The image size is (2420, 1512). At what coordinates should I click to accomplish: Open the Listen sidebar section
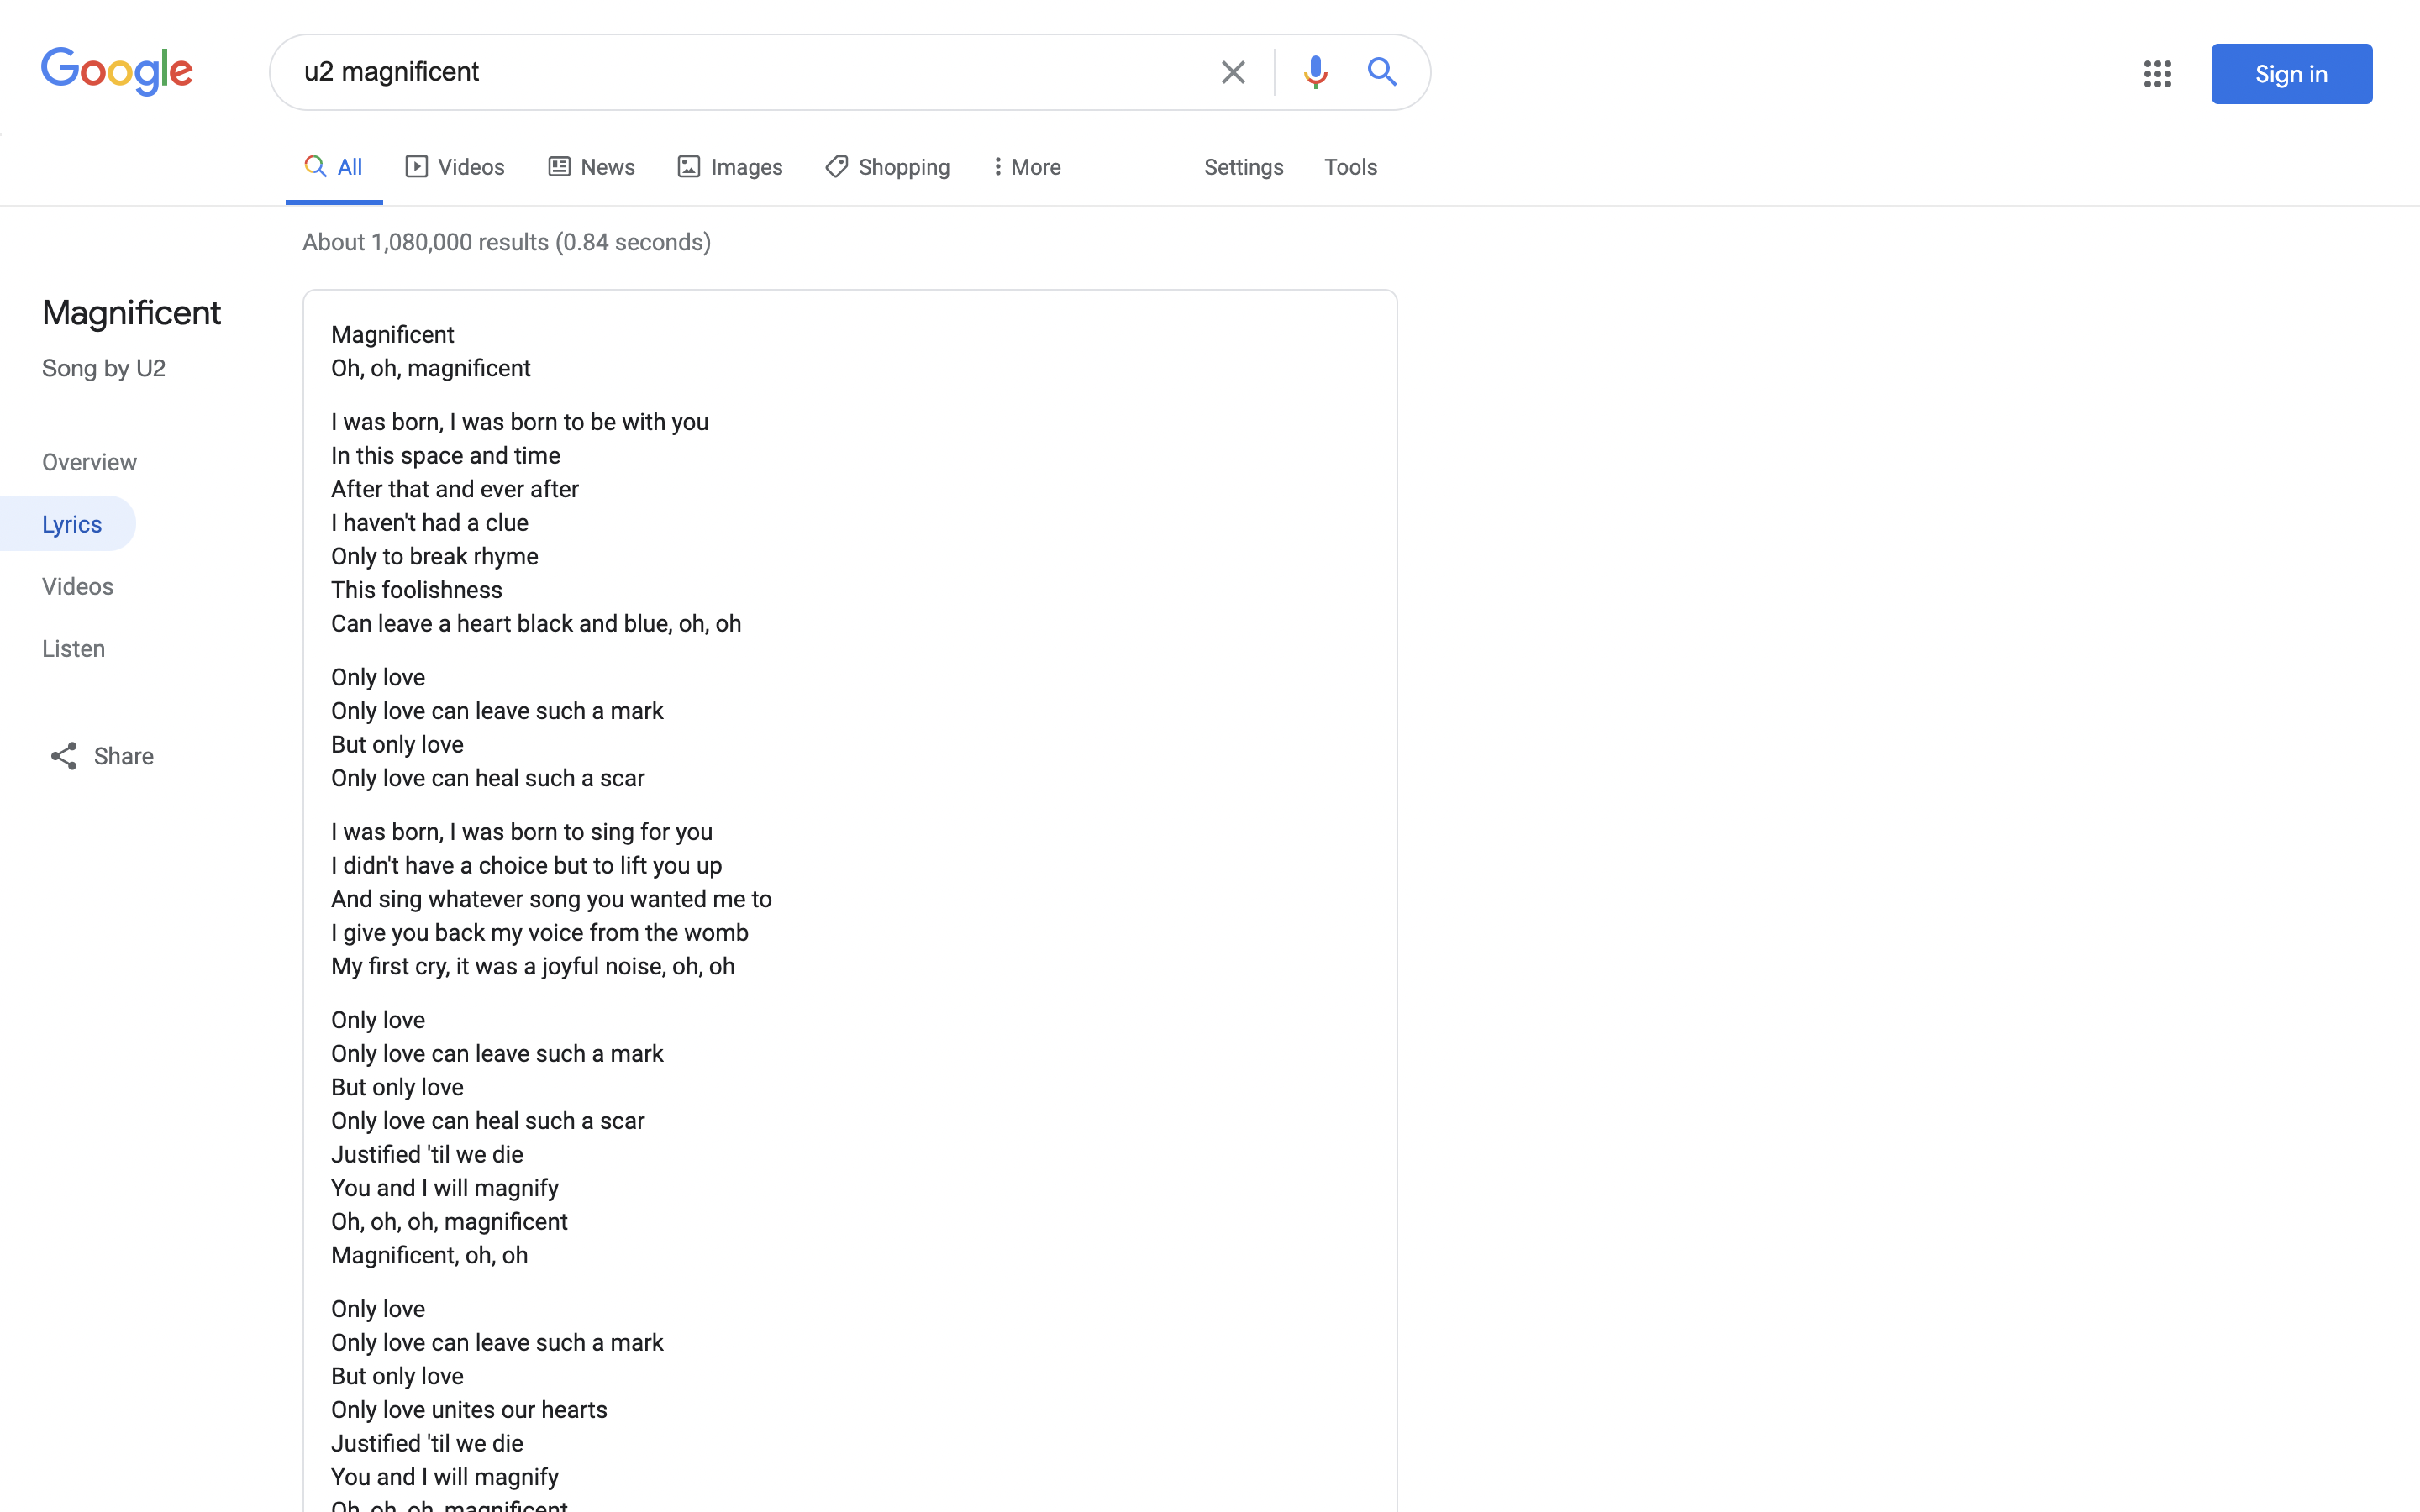pos(73,648)
